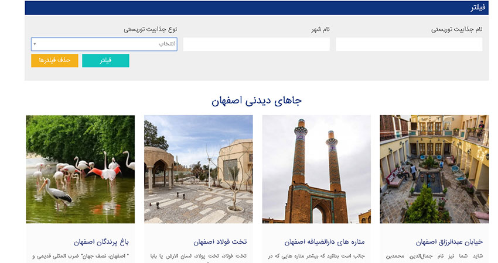Click the 'نام شهر' city name input
Viewport: 498px width, 263px height.
coord(256,44)
